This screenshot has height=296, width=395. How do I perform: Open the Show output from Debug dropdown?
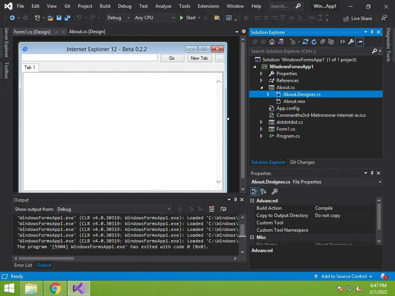(114, 209)
